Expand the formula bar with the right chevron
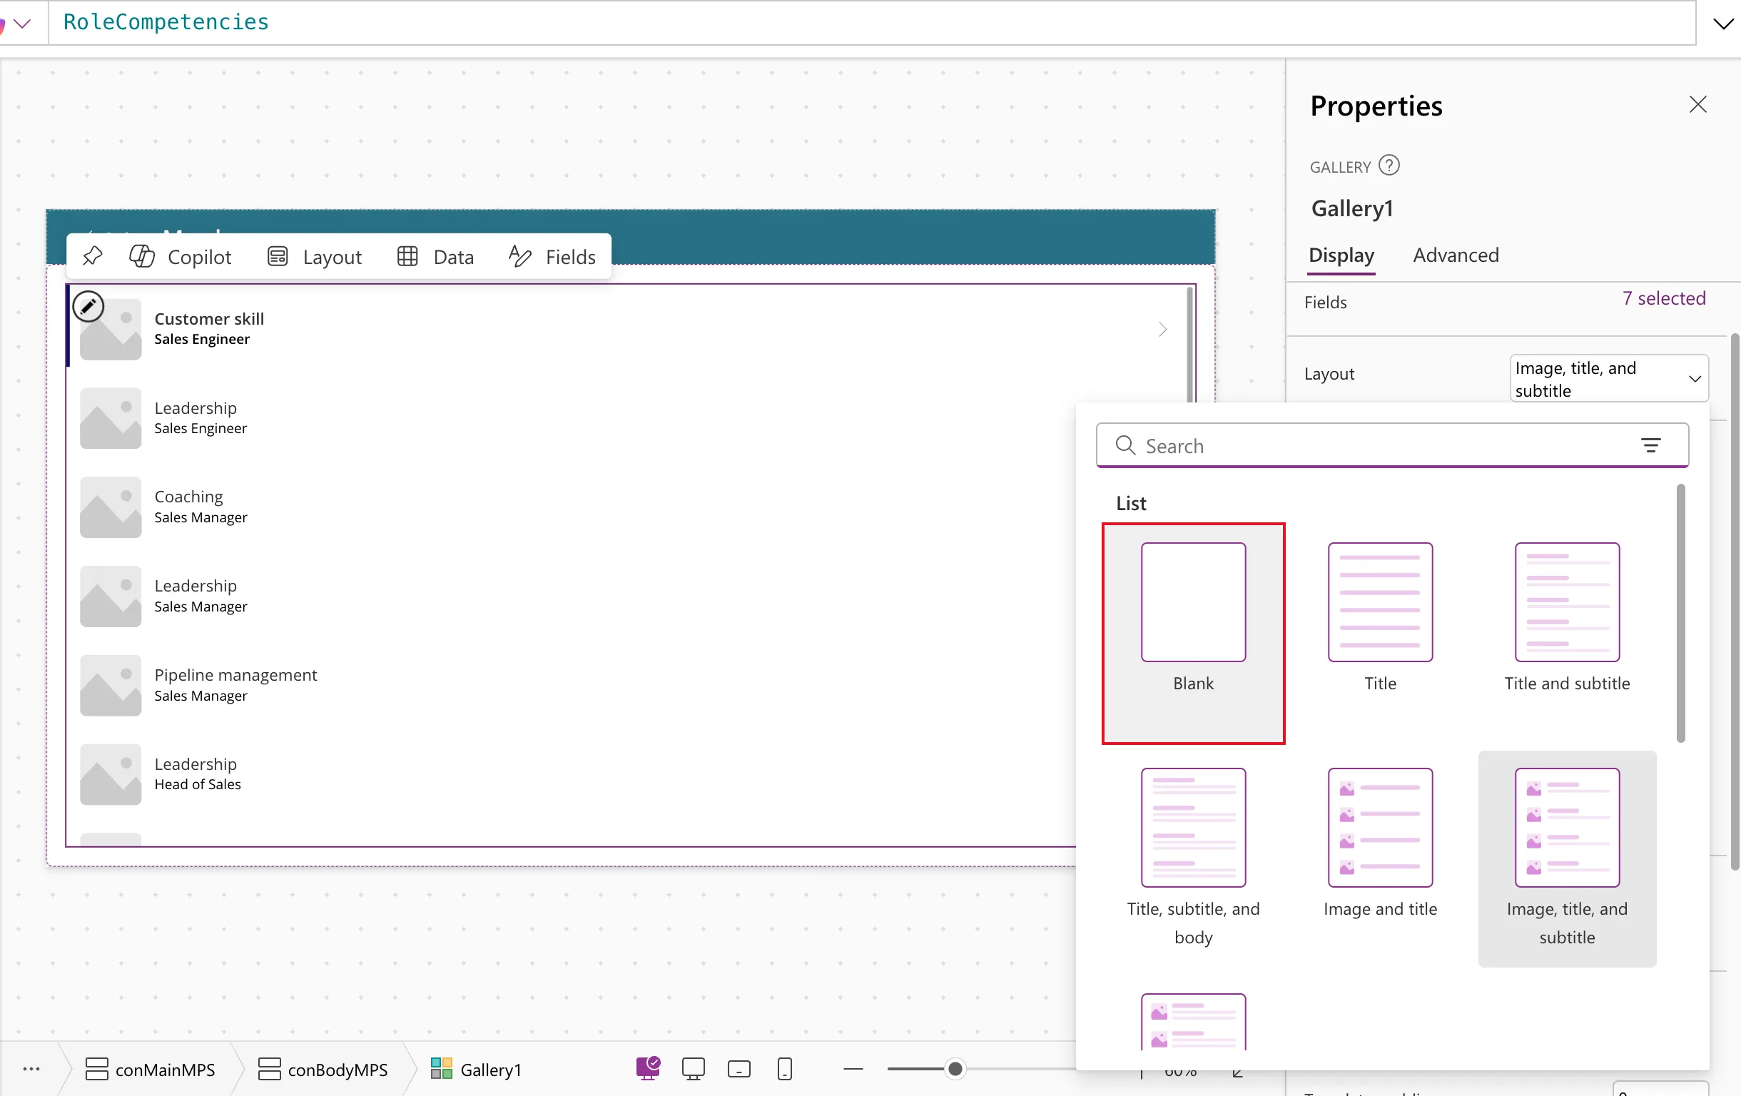The width and height of the screenshot is (1741, 1096). [x=1723, y=24]
